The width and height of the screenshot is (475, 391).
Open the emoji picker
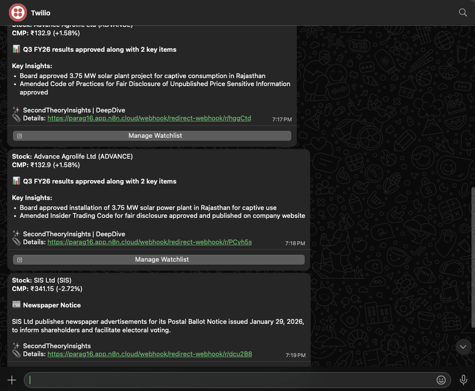(441, 380)
